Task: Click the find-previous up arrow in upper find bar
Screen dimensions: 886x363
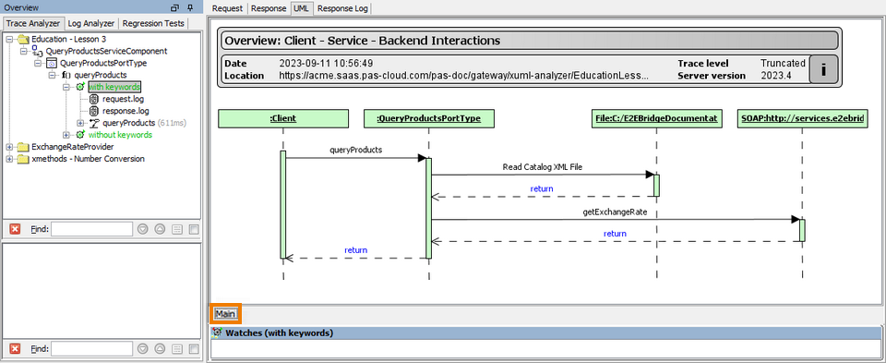Action: coord(160,229)
